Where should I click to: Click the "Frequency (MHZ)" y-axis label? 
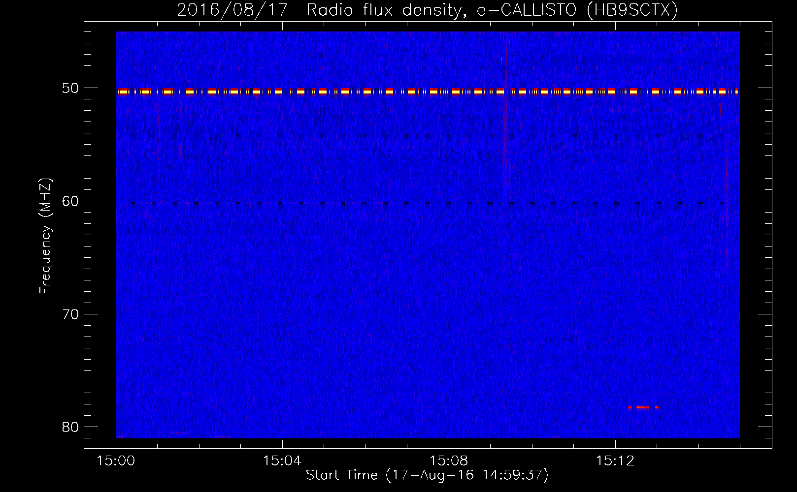pos(45,236)
